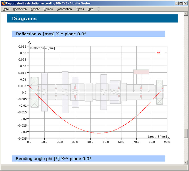Click the Firefox icon in the title bar
This screenshot has width=189, height=171.
[3, 3]
